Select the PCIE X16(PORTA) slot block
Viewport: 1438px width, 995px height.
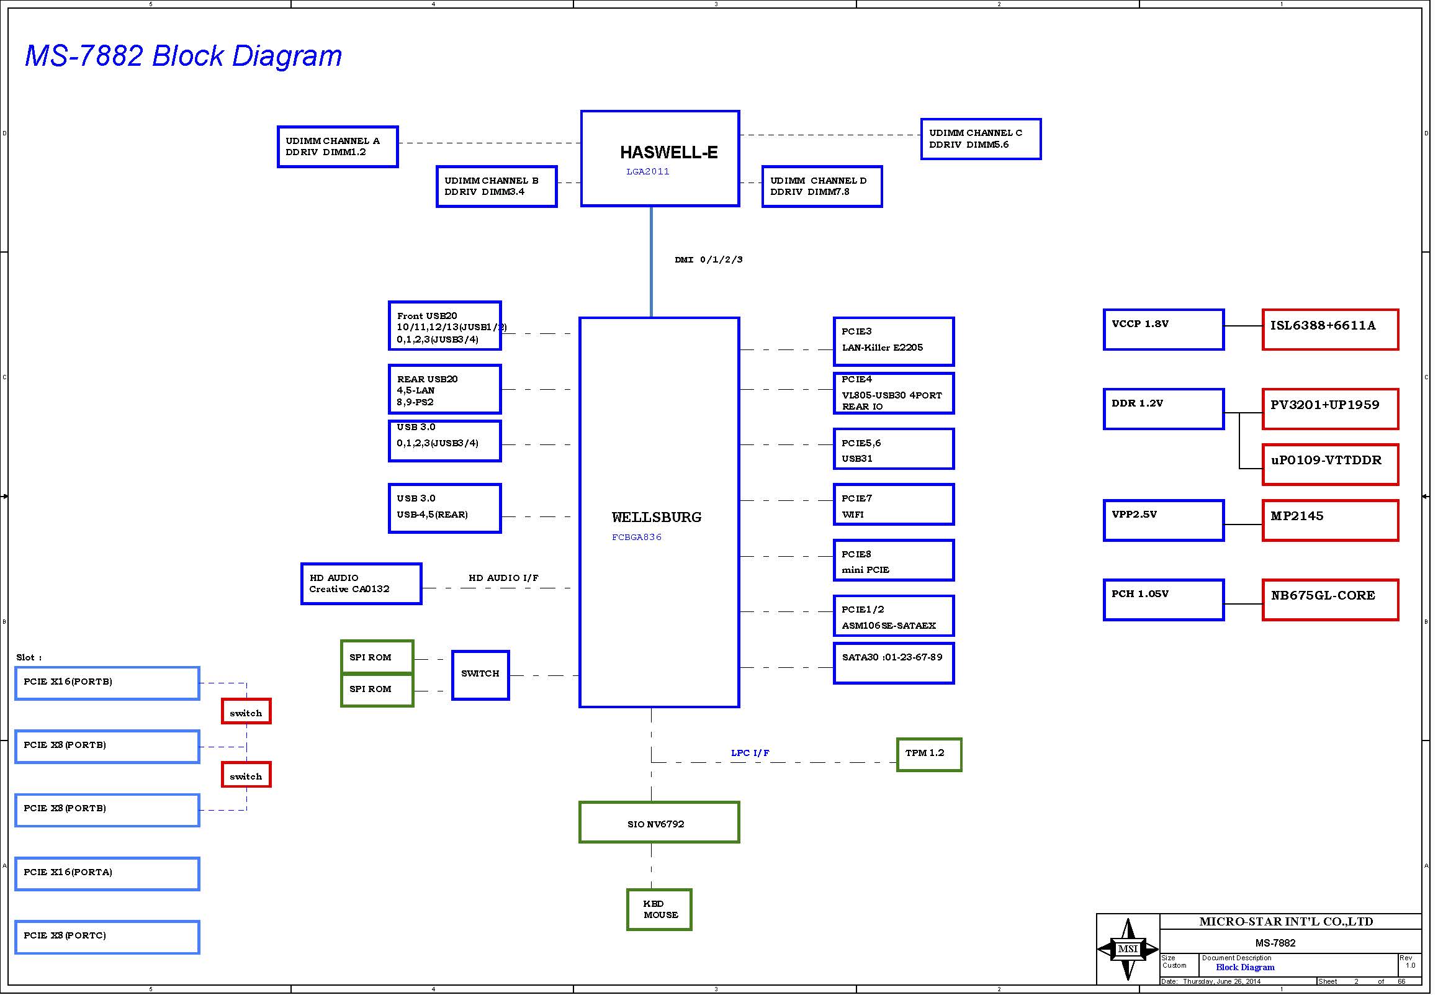coord(107,874)
